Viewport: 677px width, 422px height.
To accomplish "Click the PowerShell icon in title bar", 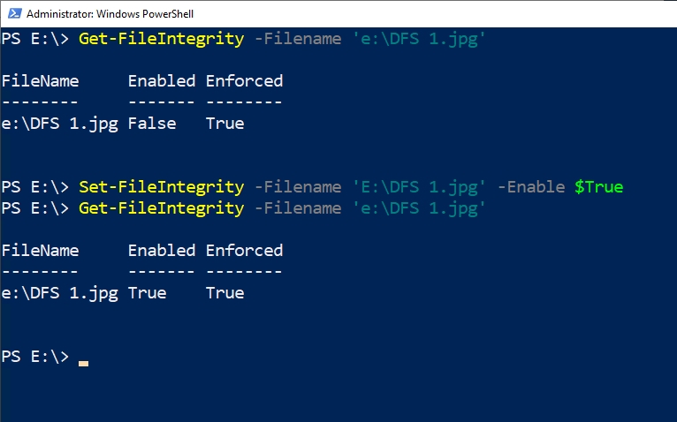I will click(13, 14).
